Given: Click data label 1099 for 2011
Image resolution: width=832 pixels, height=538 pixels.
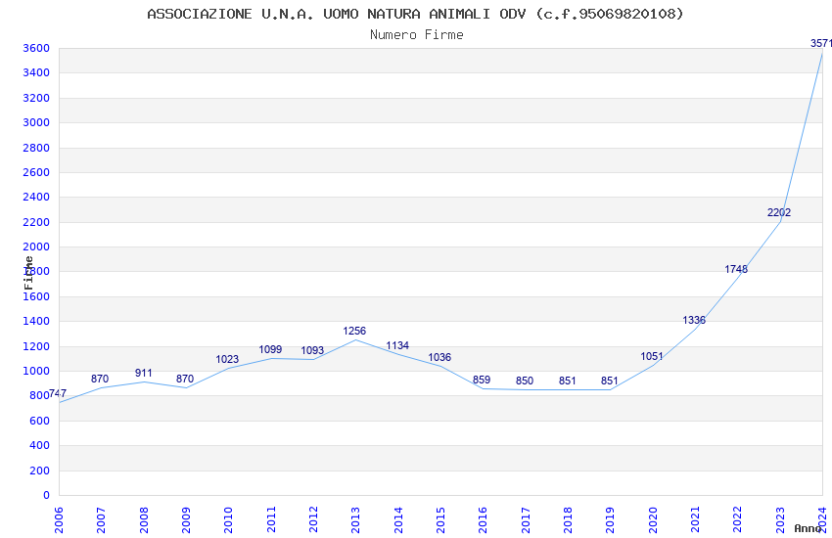Looking at the screenshot, I should (x=270, y=349).
